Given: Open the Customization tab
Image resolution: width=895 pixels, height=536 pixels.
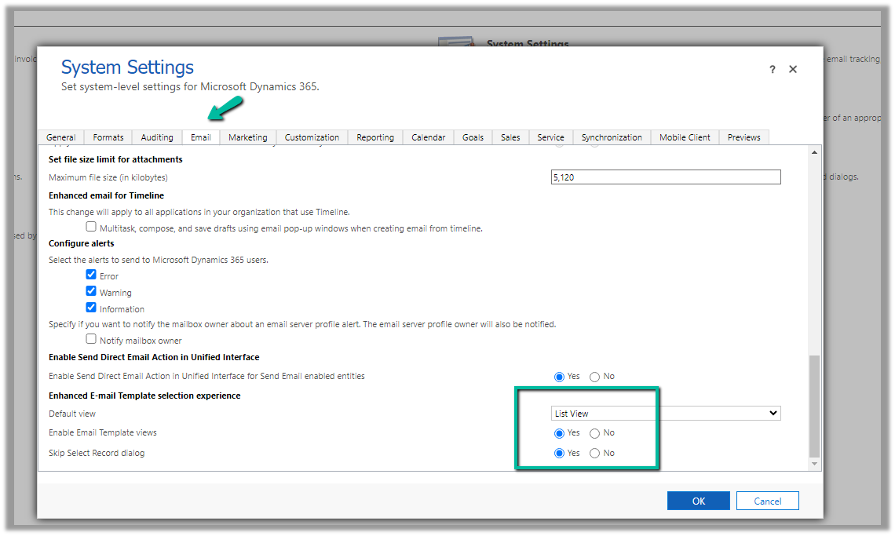Looking at the screenshot, I should click(x=312, y=137).
